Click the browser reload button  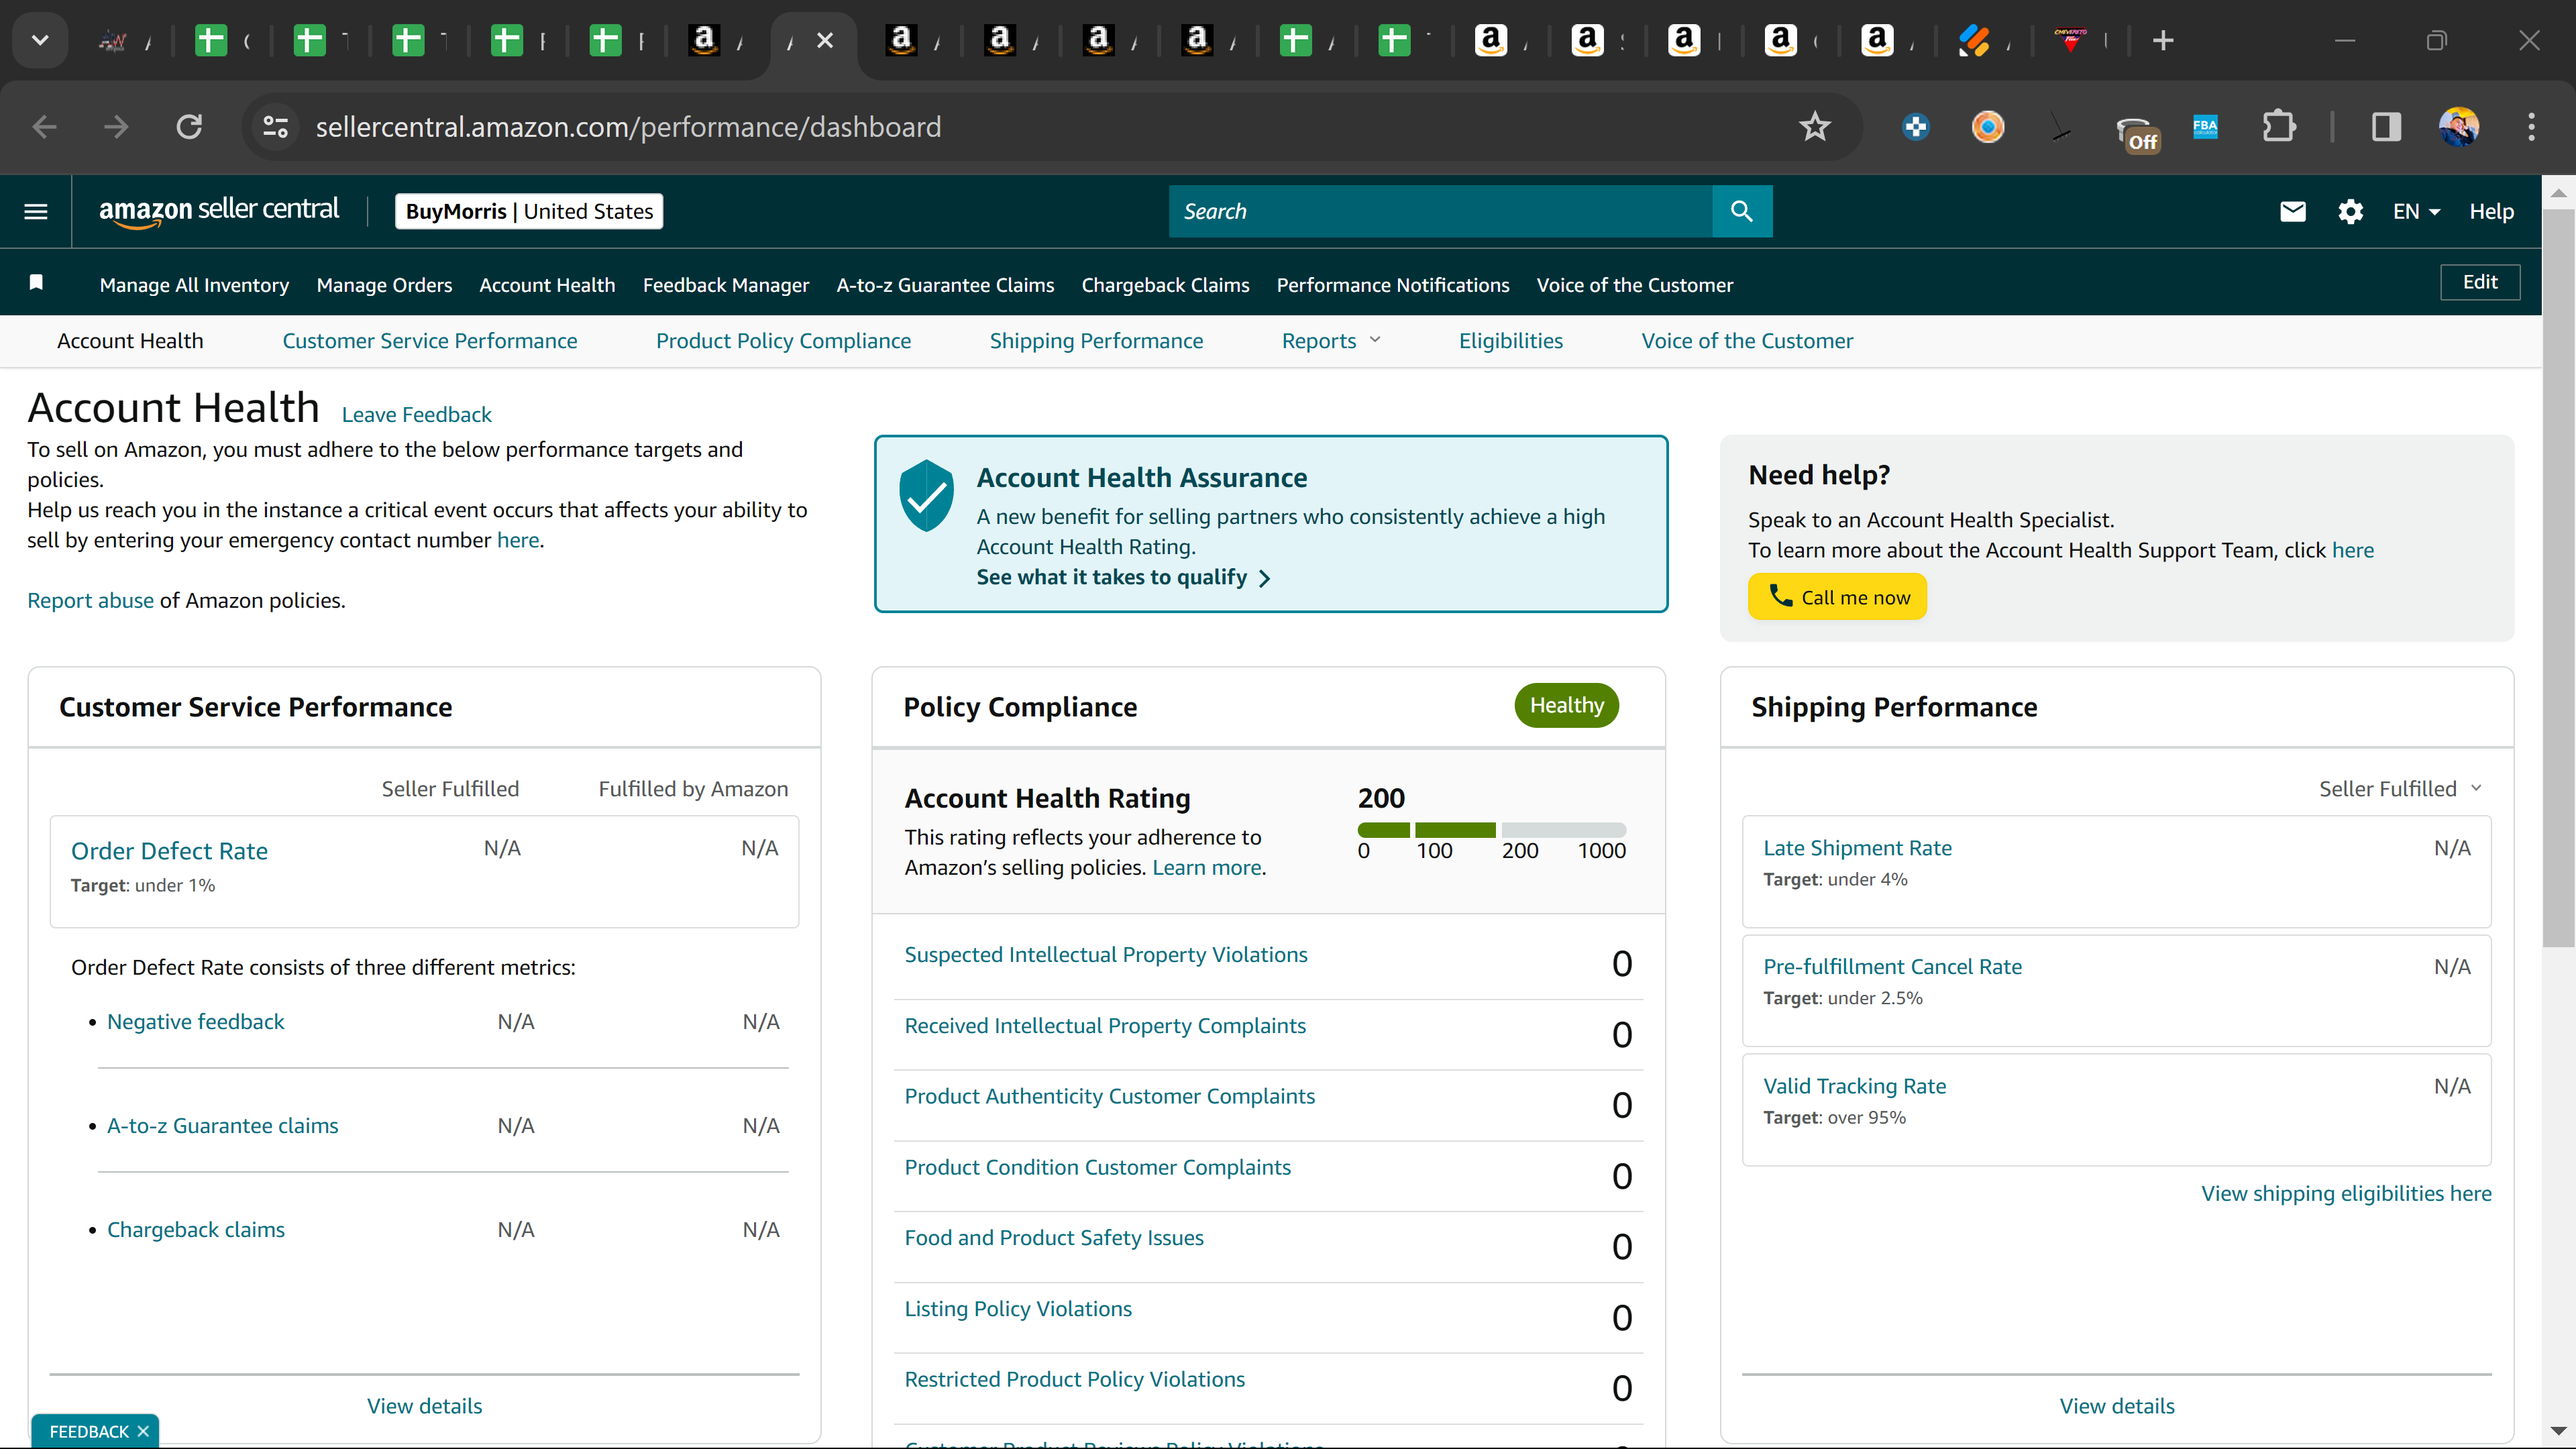click(x=189, y=127)
